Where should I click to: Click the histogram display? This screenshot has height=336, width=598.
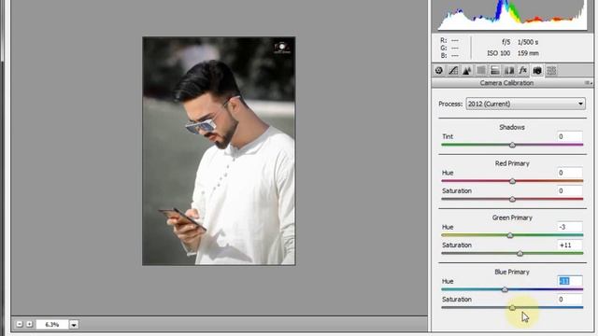pyautogui.click(x=512, y=15)
